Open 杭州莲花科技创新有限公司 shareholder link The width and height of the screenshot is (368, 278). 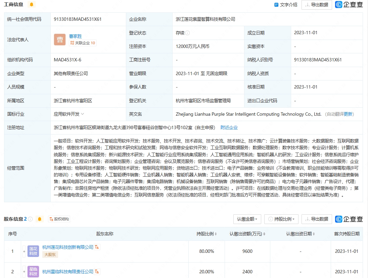coord(67,247)
